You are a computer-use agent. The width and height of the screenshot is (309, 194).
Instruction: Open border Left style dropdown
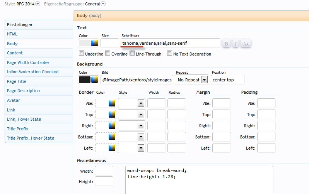[131, 148]
